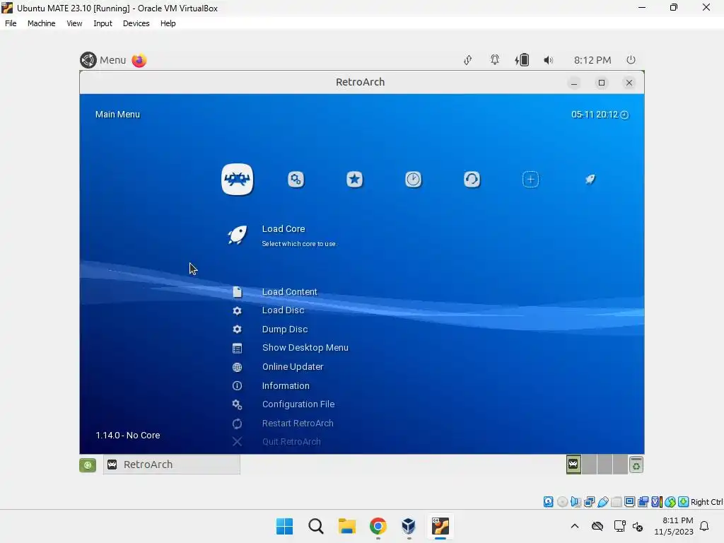Open the notifications bell in MATE panel

[x=494, y=59]
